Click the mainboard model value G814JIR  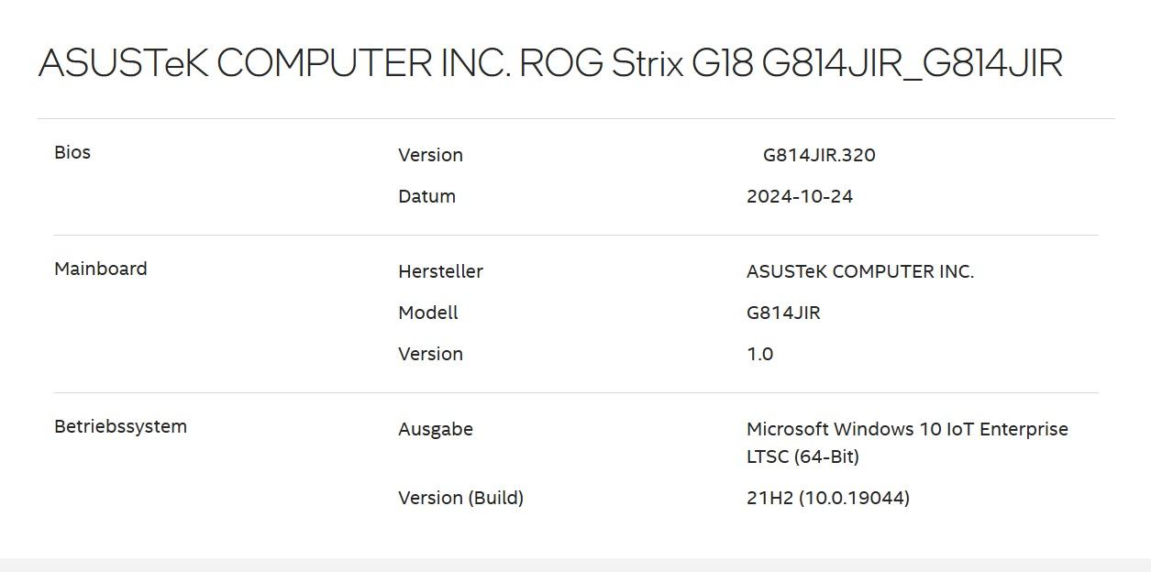click(783, 313)
